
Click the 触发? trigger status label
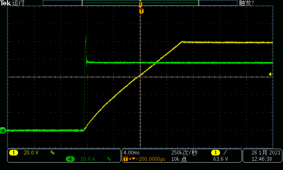click(246, 3)
